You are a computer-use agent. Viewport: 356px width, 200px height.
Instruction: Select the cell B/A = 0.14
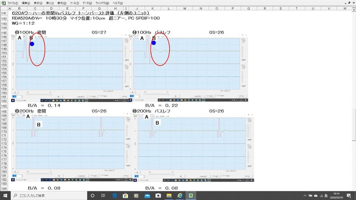tap(44, 106)
